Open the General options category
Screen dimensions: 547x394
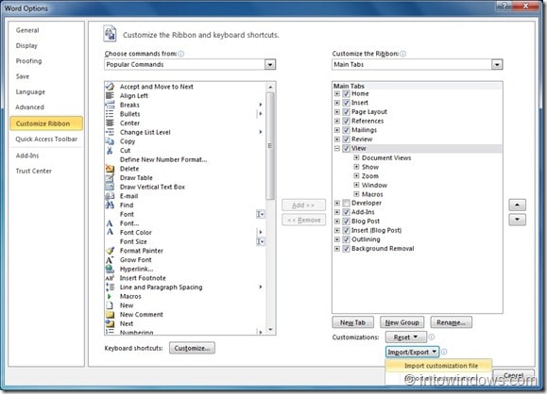[x=27, y=30]
